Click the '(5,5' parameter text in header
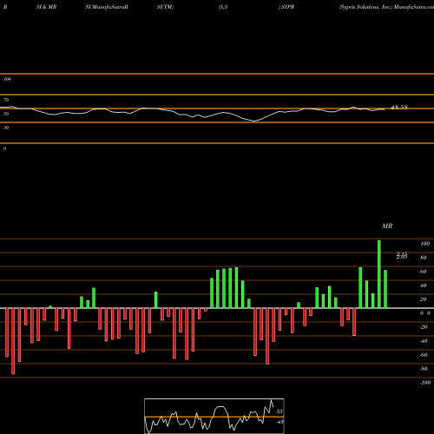This screenshot has width=434, height=434. click(x=223, y=7)
